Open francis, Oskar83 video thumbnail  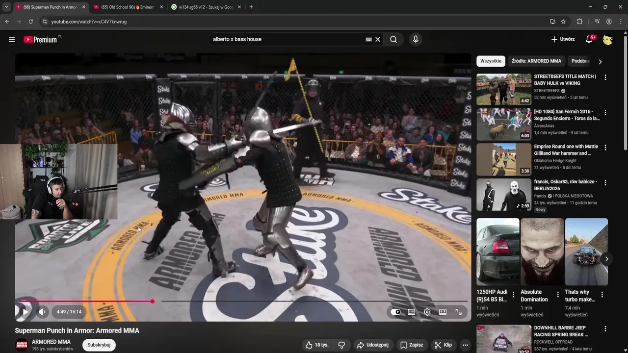pos(504,195)
